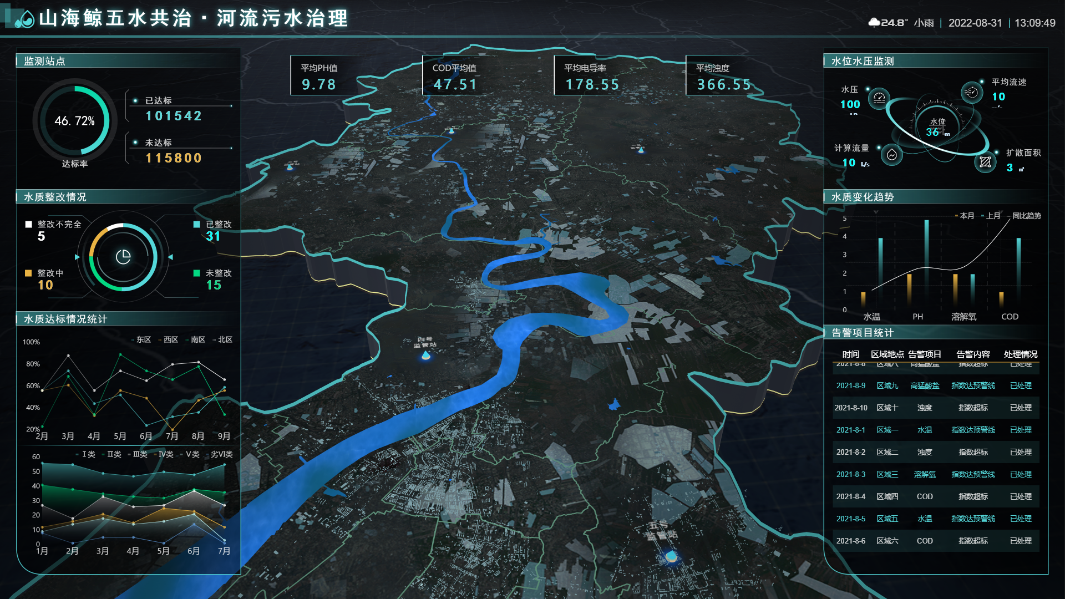
Task: Click the 水质变化趋势 panel title
Action: pyautogui.click(x=863, y=197)
